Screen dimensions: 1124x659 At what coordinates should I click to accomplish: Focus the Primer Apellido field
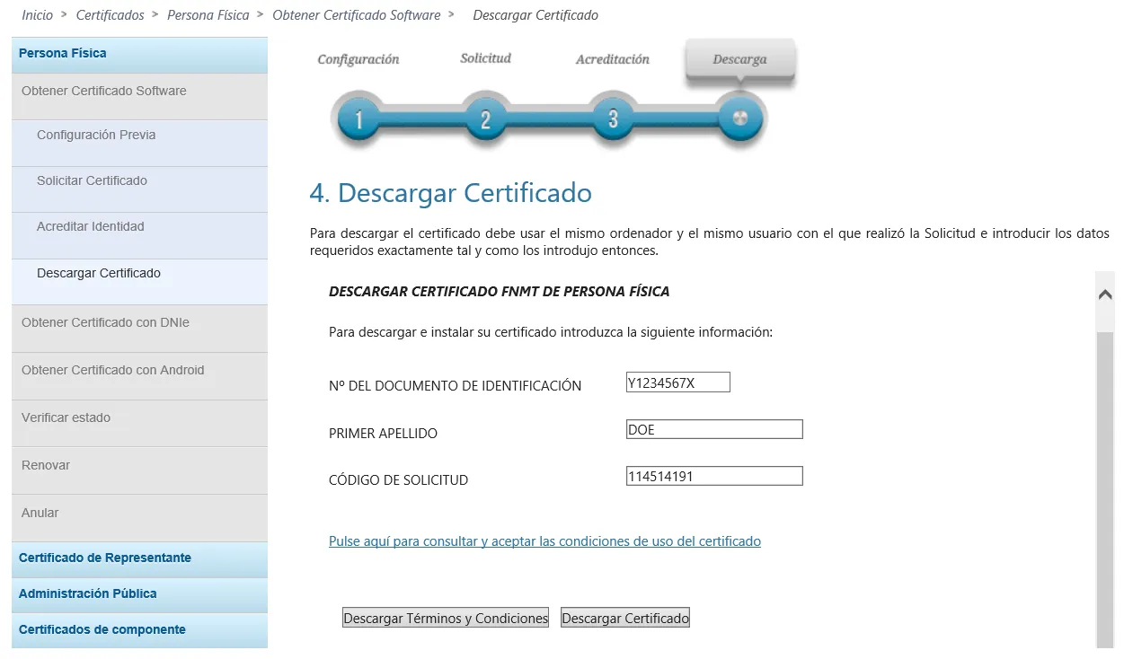714,429
